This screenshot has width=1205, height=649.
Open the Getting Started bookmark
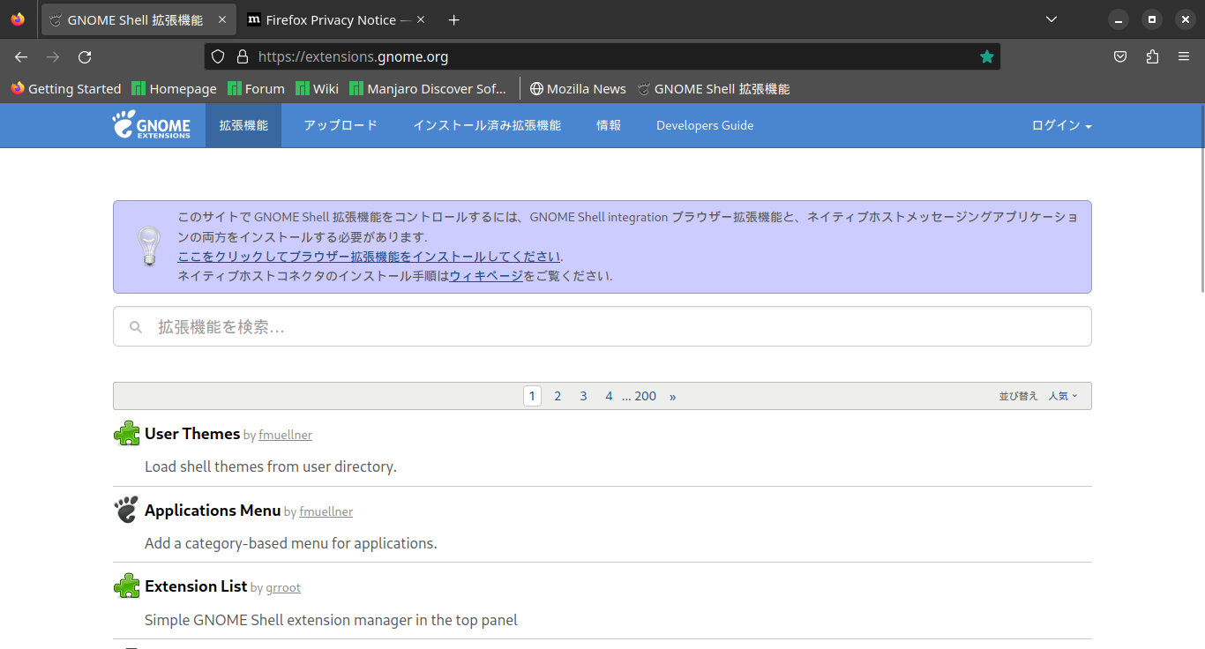[x=65, y=88]
